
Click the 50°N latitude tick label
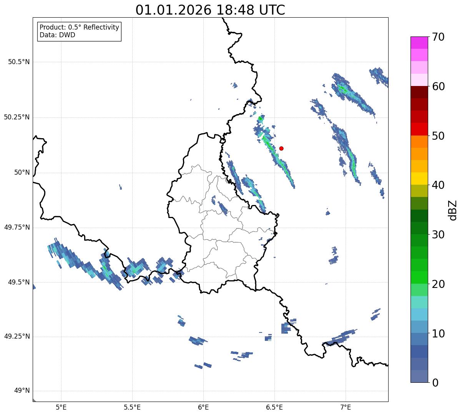(22, 172)
